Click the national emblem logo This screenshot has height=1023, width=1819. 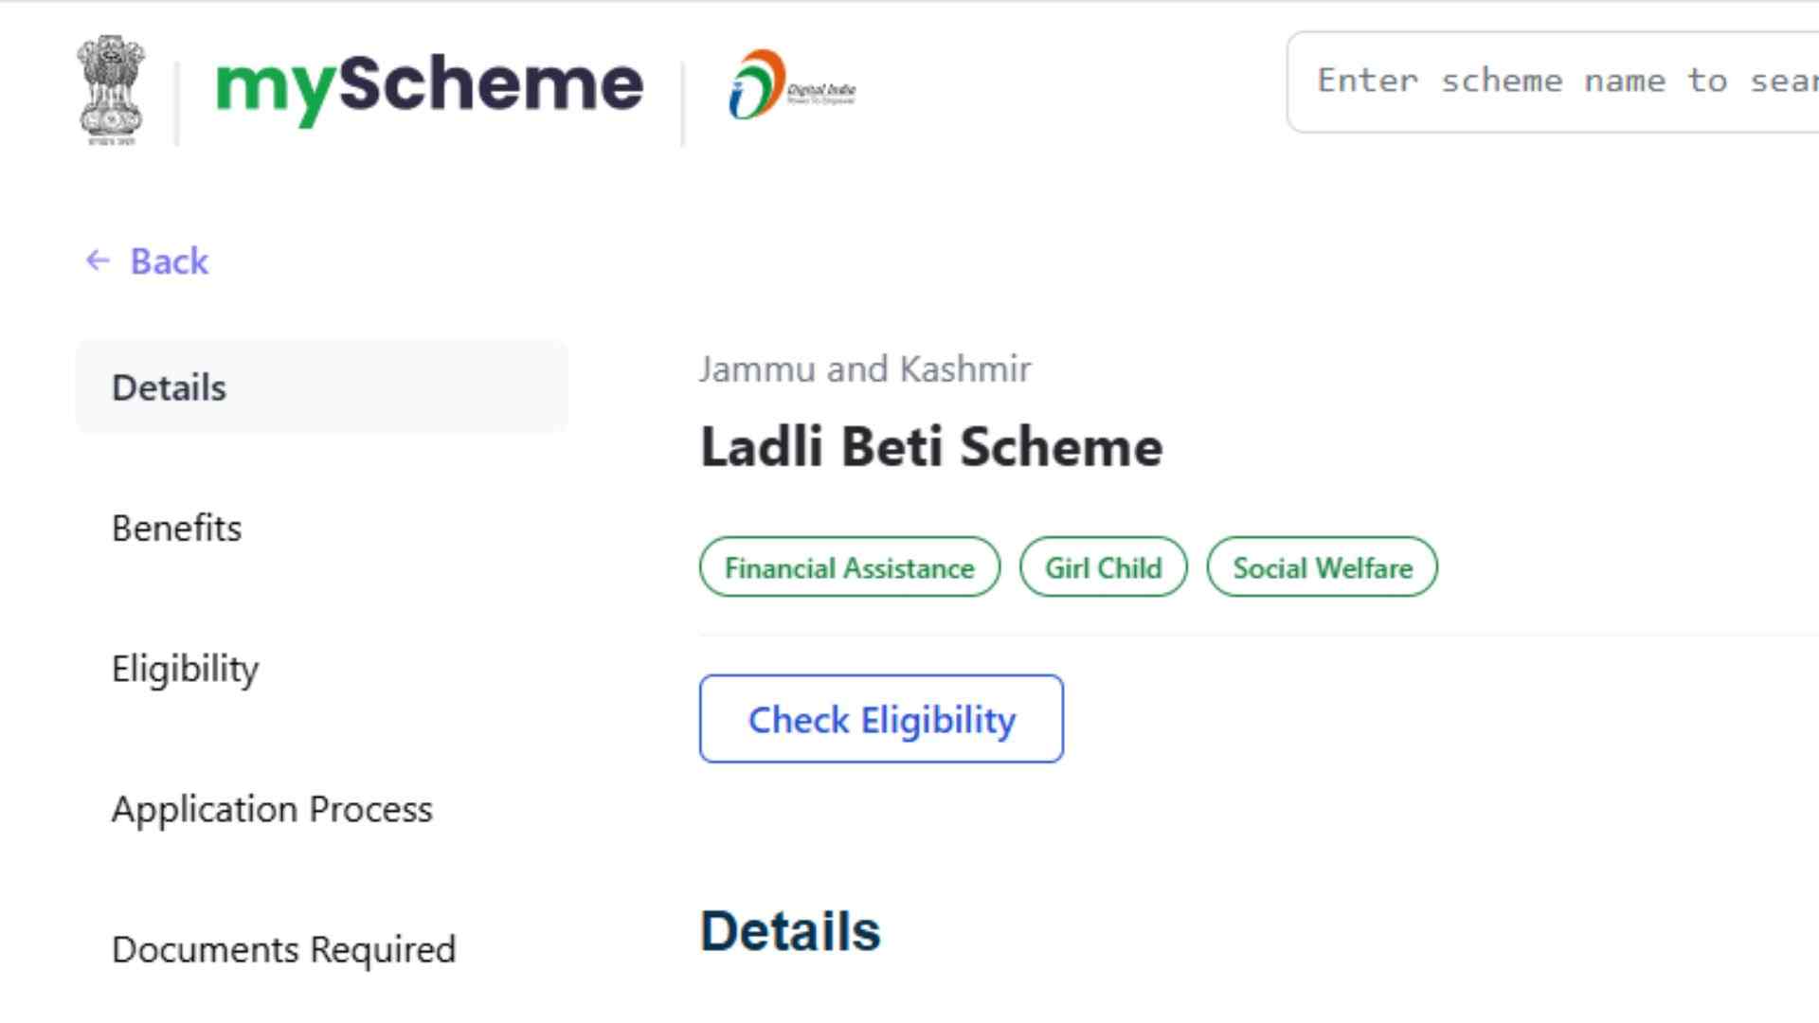coord(112,85)
